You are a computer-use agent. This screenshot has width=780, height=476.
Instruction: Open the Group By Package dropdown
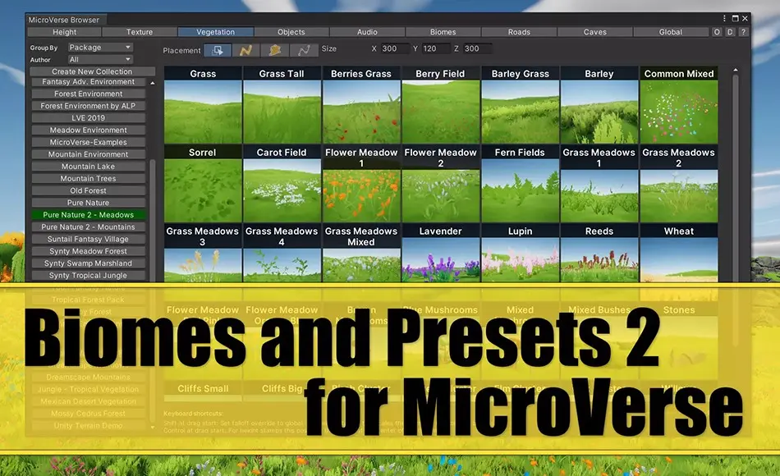click(x=100, y=47)
